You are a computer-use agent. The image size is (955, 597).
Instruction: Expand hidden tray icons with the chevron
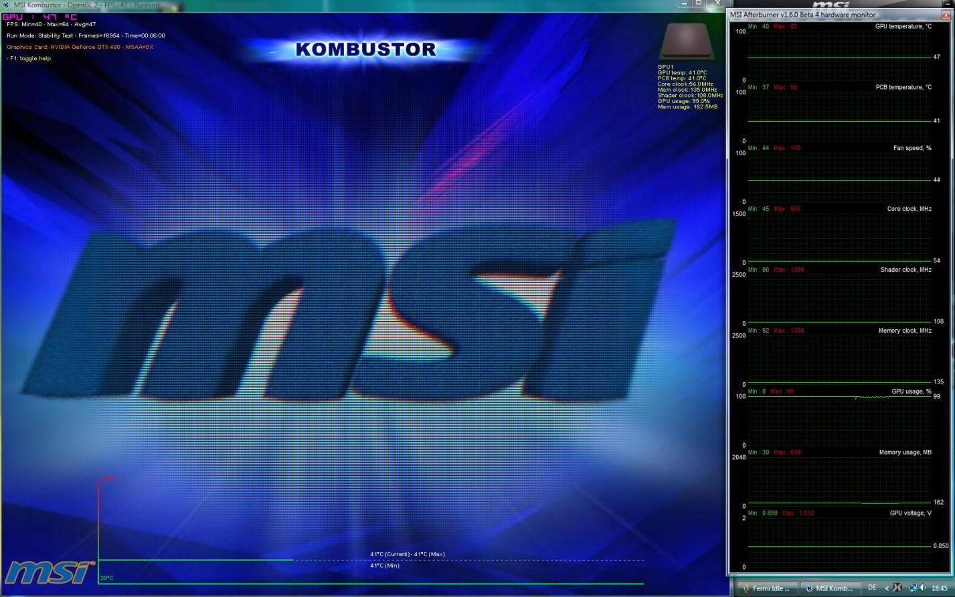tap(887, 588)
